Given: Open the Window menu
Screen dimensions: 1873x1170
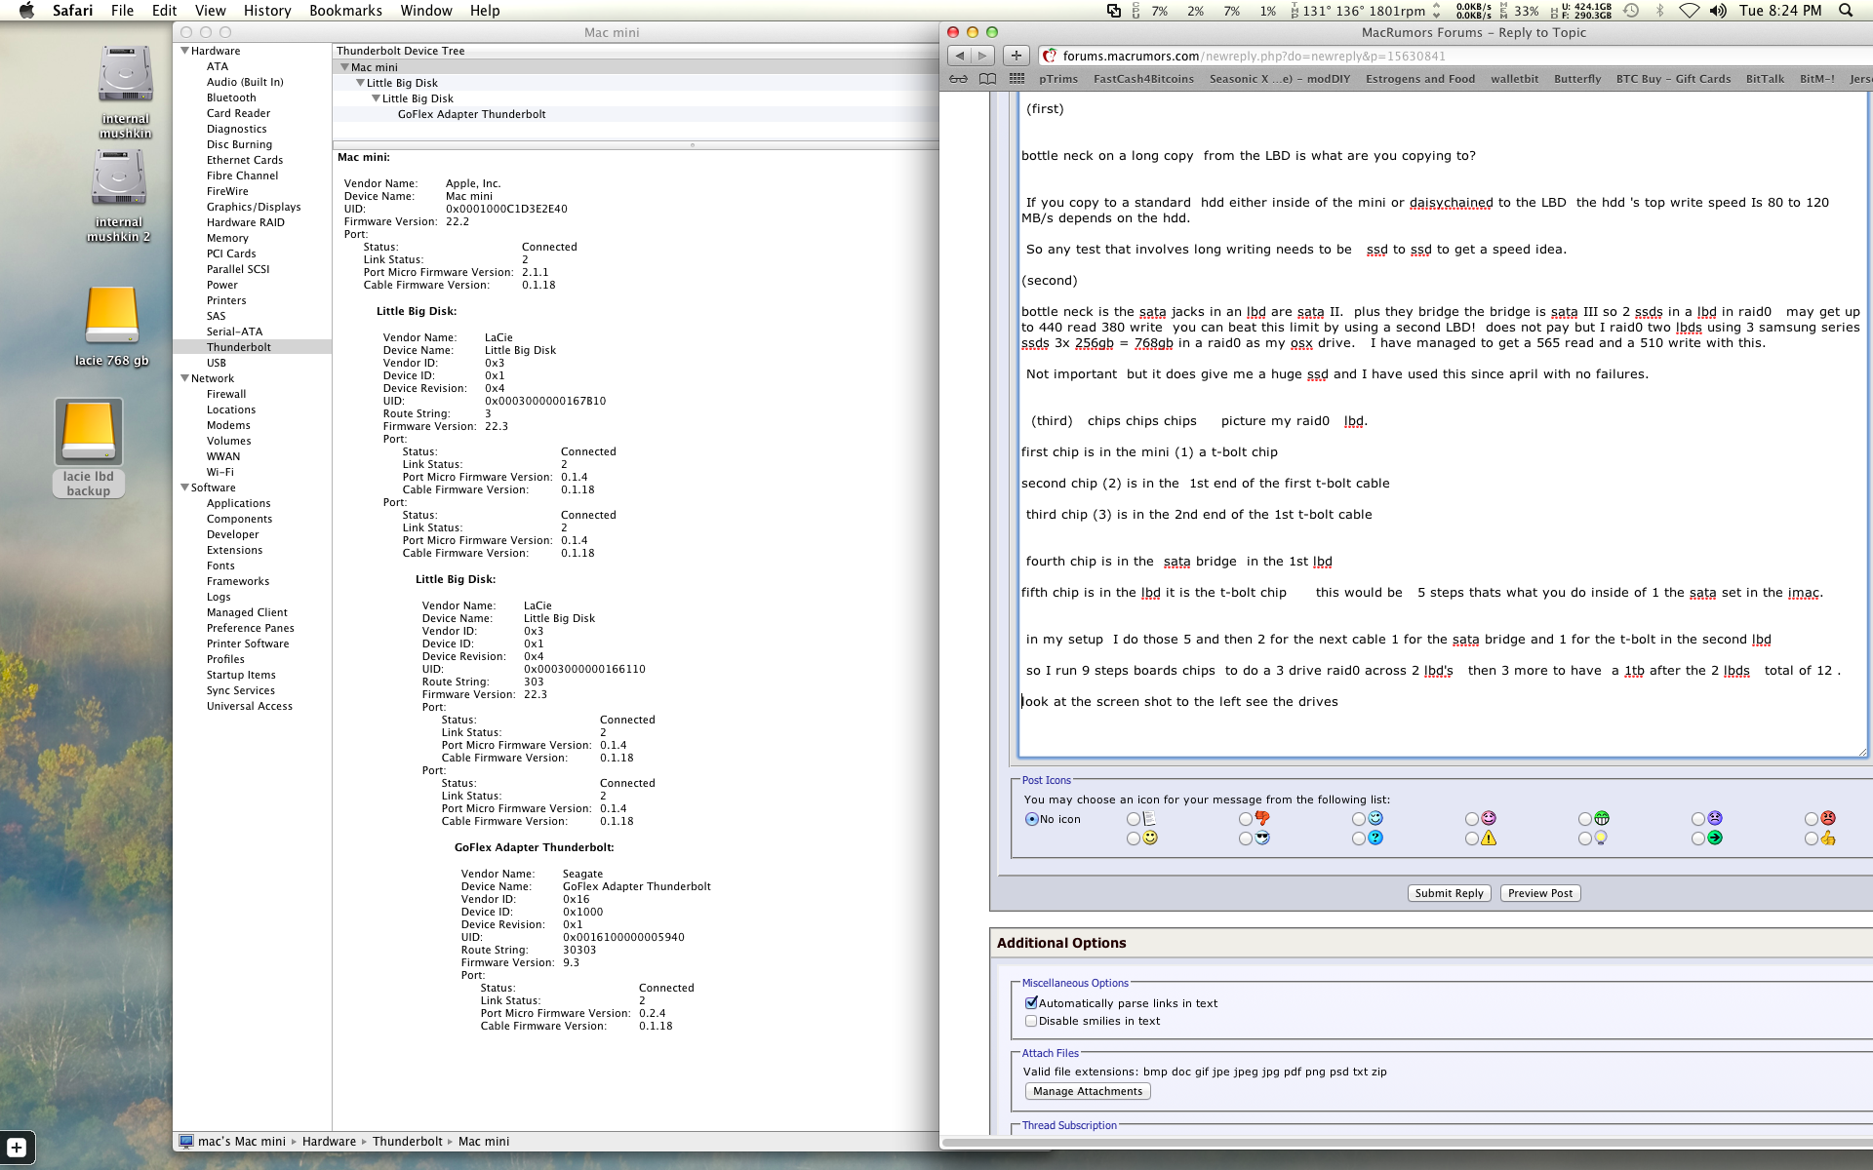Looking at the screenshot, I should (x=426, y=11).
